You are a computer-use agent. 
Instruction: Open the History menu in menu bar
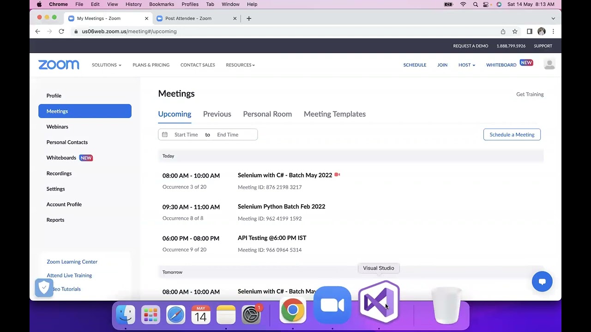click(x=133, y=4)
